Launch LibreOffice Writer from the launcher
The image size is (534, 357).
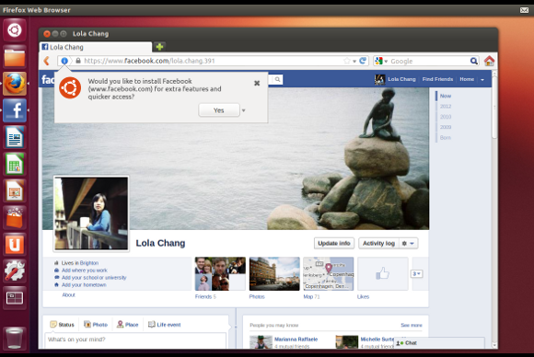point(15,137)
